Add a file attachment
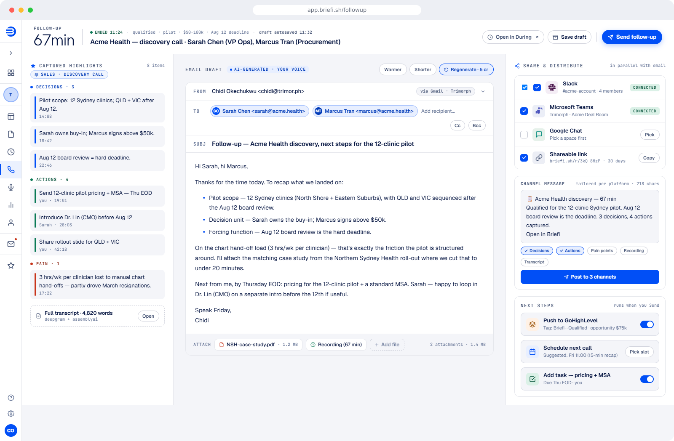 (387, 345)
